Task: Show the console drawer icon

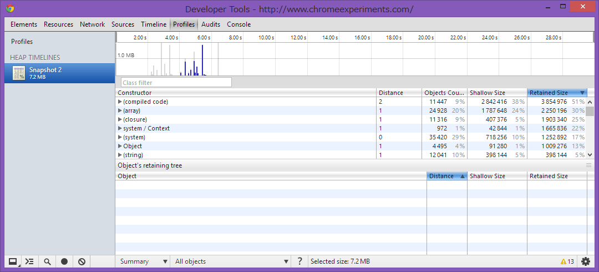Action: coord(29,261)
